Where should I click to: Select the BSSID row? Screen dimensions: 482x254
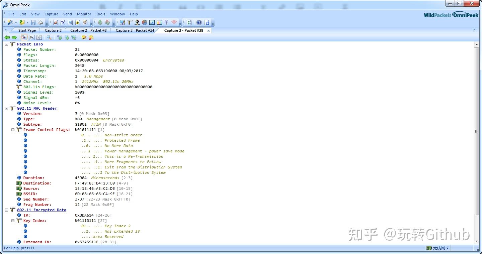coord(75,194)
